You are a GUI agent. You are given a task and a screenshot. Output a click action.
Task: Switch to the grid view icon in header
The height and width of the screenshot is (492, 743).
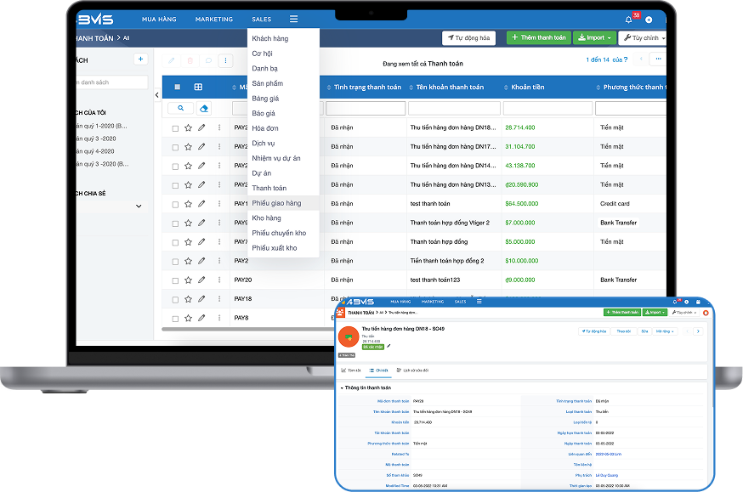tap(198, 87)
